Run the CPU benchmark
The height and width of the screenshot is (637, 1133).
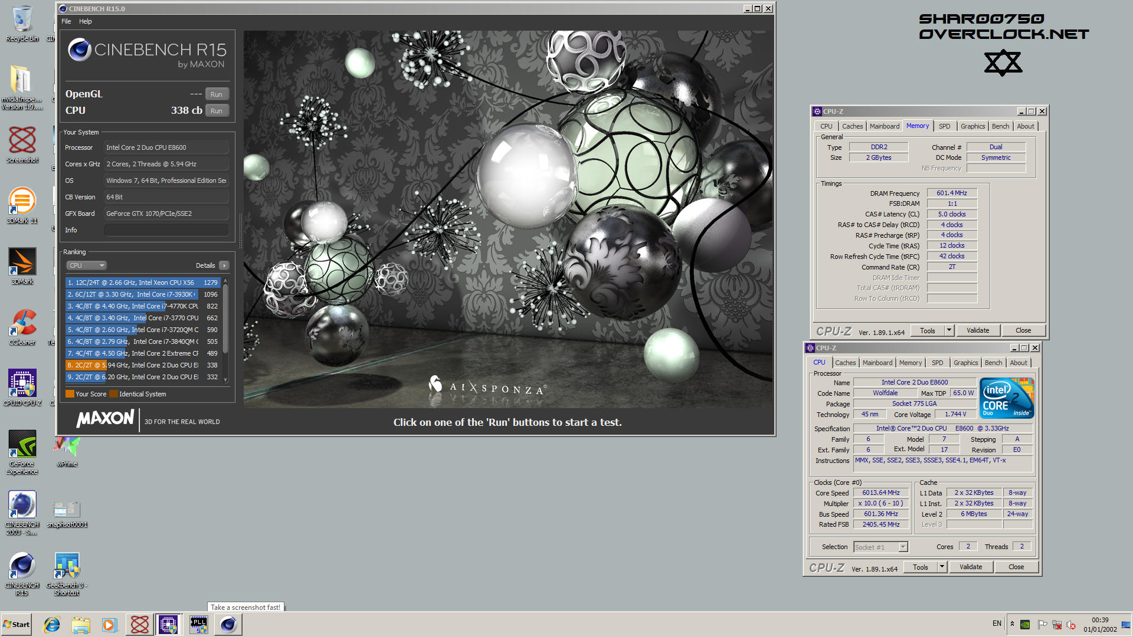[x=217, y=111]
